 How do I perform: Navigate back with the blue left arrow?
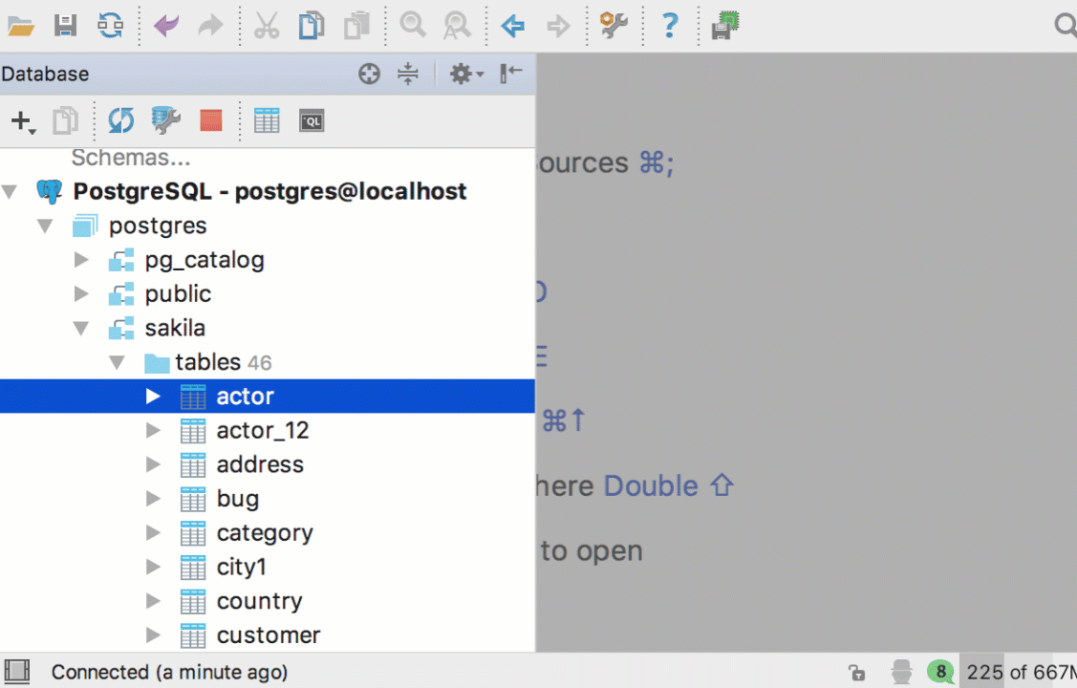pos(513,26)
